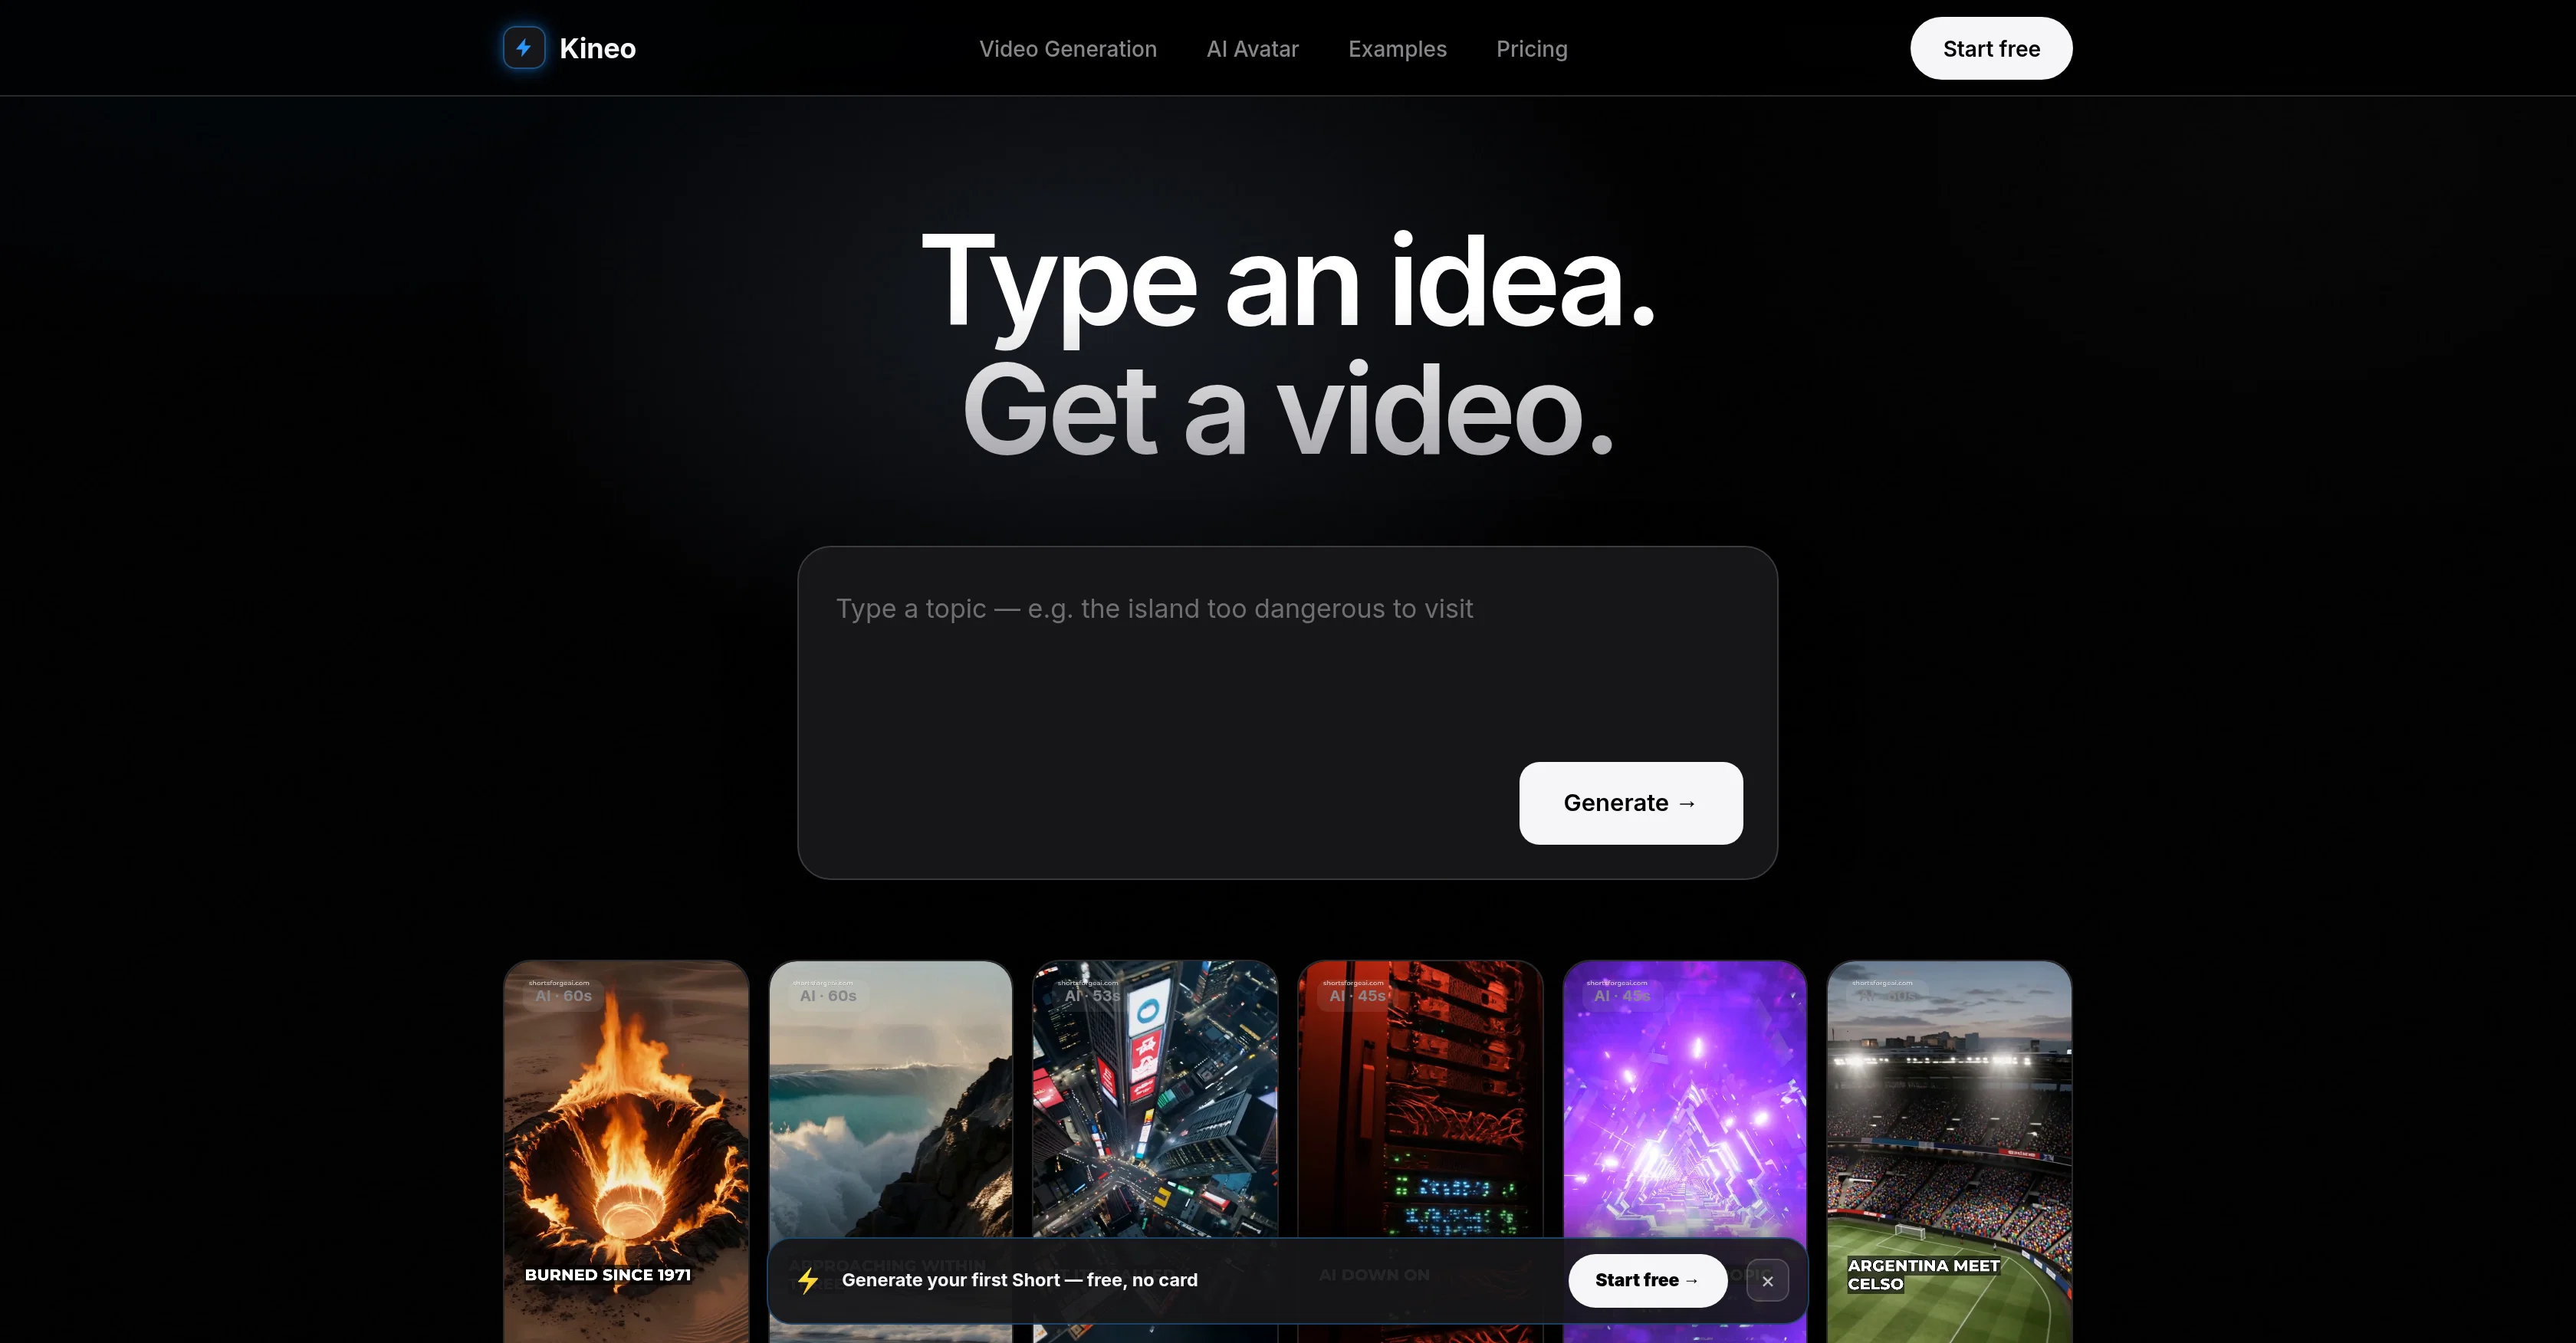Go to the AI Avatar page
This screenshot has height=1343, width=2576.
[1252, 49]
